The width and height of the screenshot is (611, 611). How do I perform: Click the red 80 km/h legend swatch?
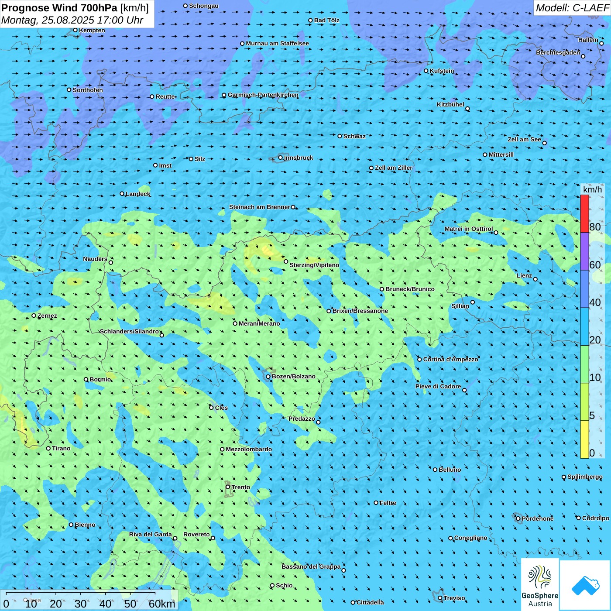click(x=584, y=214)
